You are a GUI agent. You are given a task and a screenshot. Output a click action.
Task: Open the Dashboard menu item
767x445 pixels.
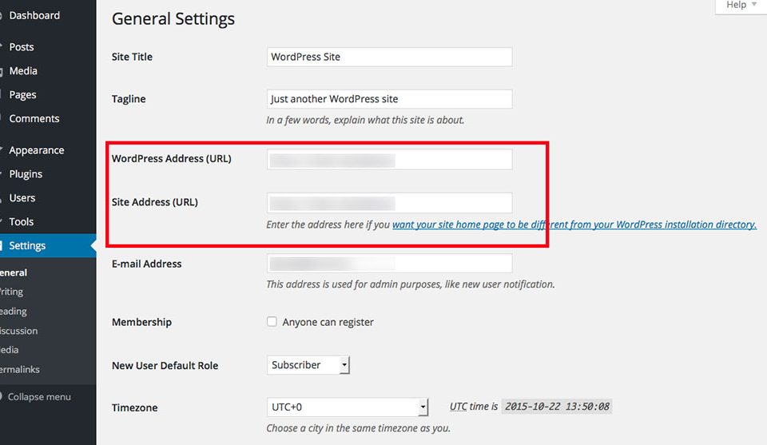pyautogui.click(x=34, y=15)
